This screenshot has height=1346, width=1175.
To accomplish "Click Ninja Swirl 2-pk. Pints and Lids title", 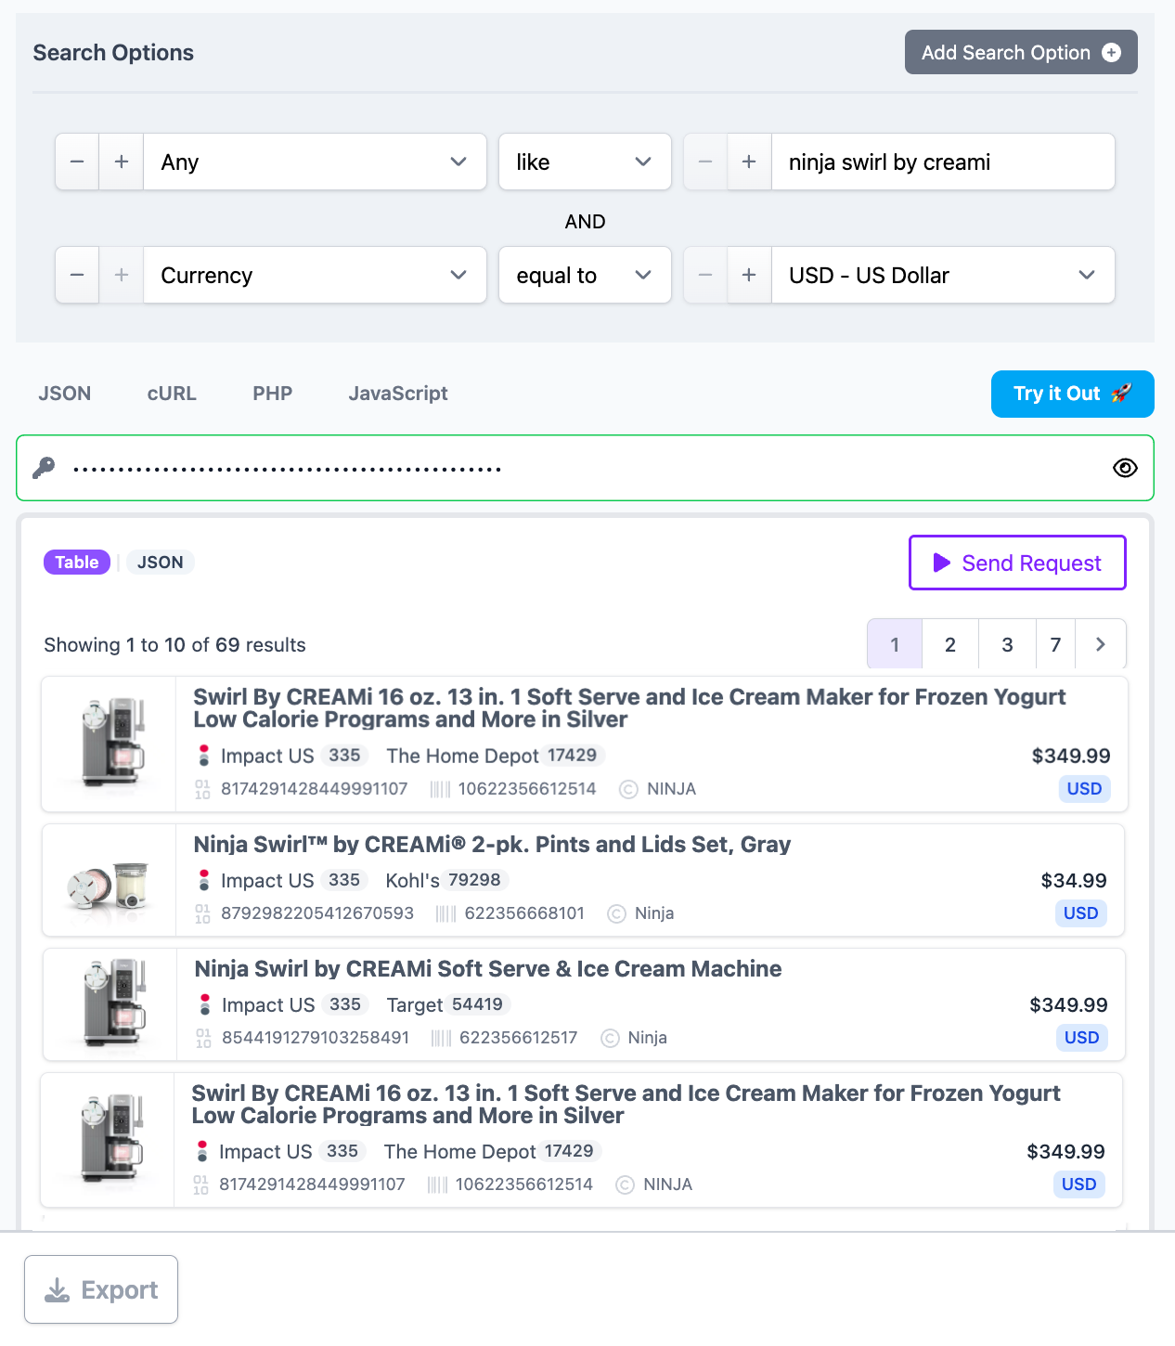I will tap(492, 845).
